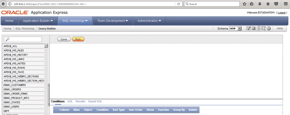Click the Alias column header
The width and height of the screenshot is (290, 115).
[x=76, y=110]
